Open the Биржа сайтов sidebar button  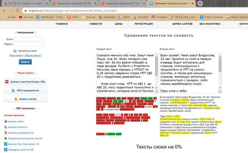[x=25, y=99]
